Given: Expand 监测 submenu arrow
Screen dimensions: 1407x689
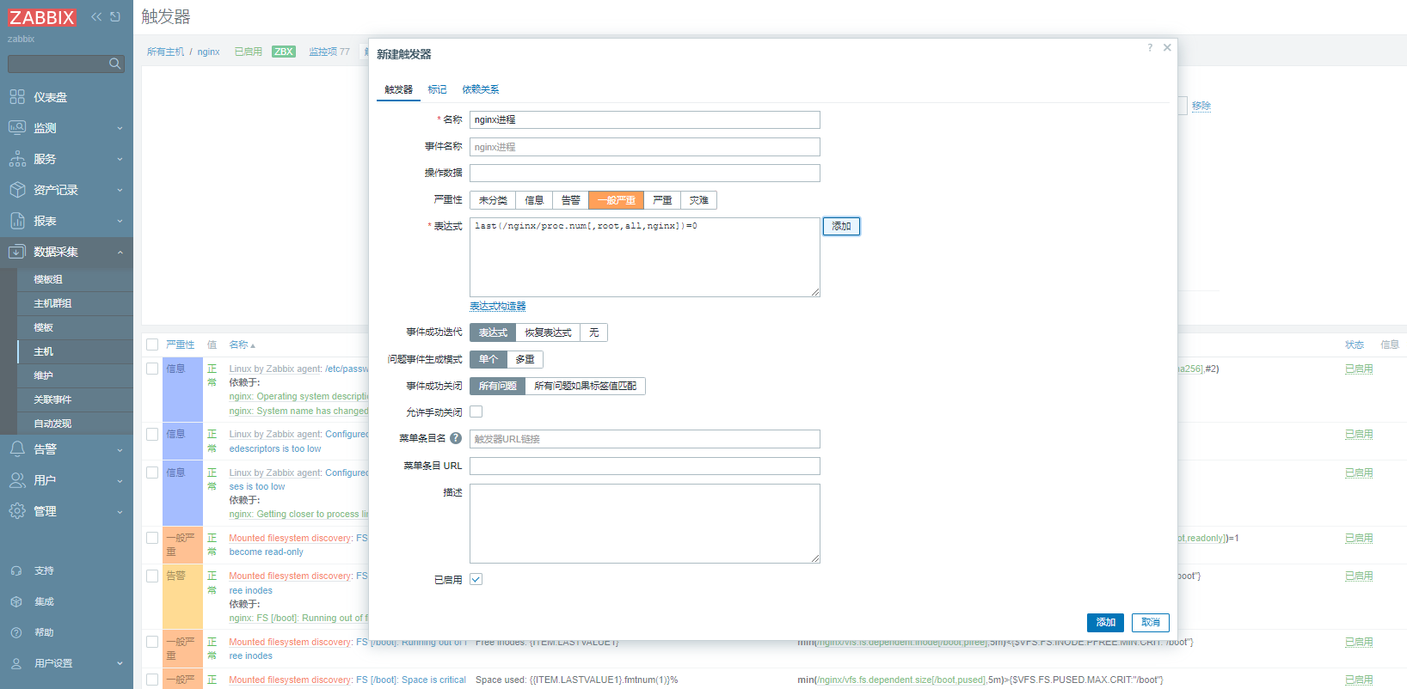Looking at the screenshot, I should [x=120, y=128].
